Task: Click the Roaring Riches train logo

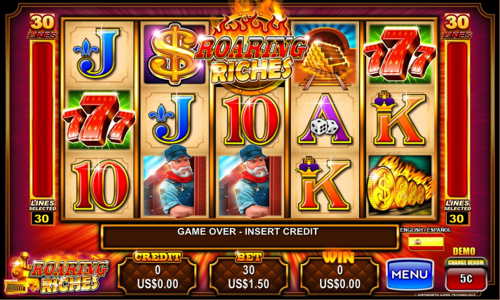Action: [56, 273]
